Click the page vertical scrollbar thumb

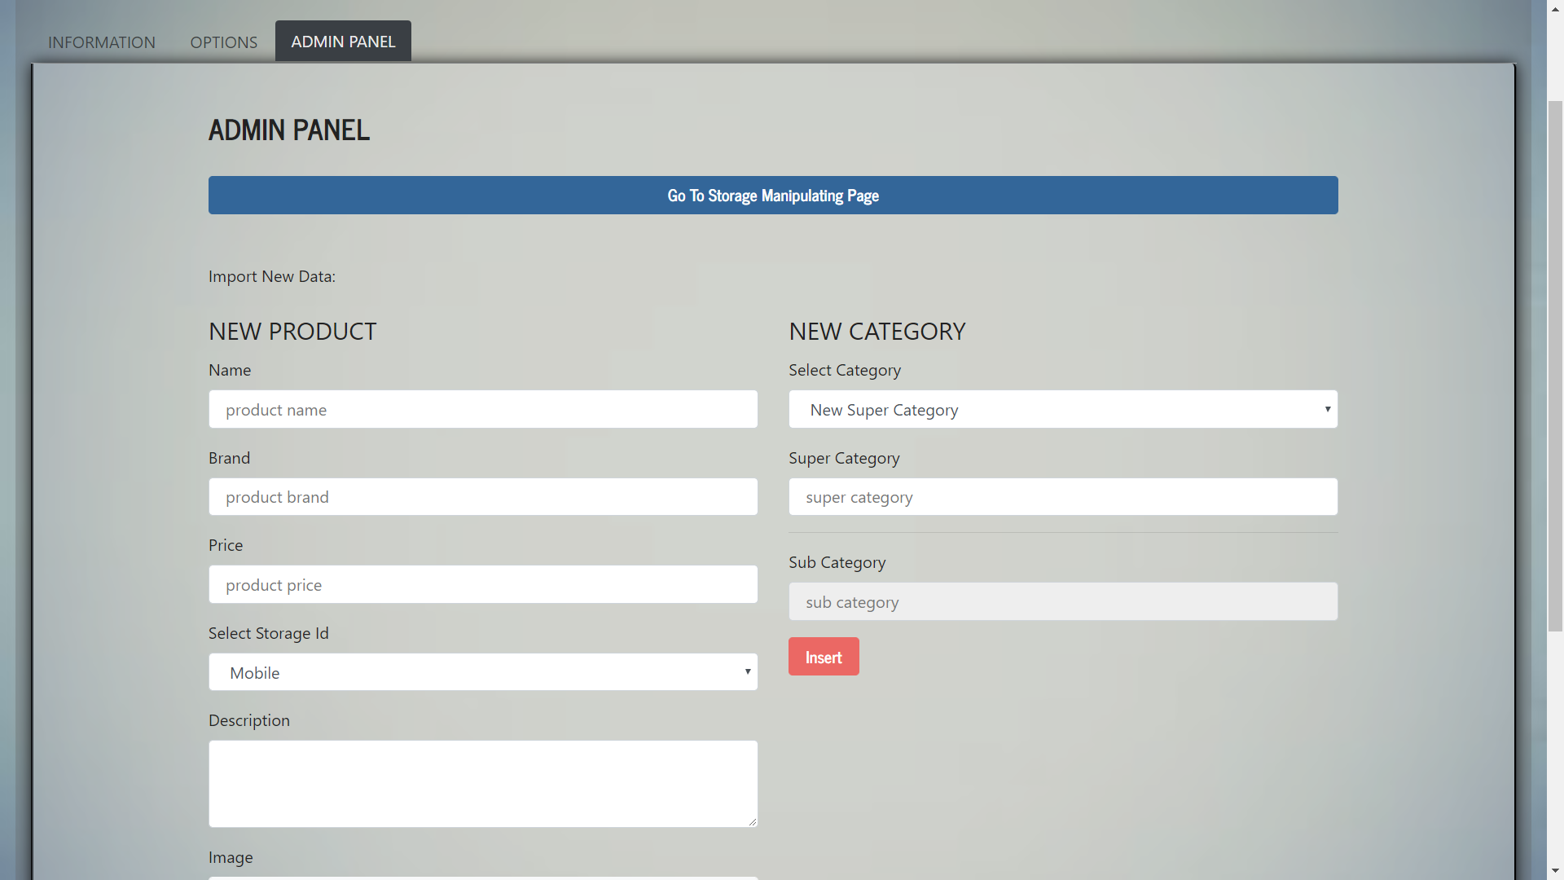click(1555, 365)
